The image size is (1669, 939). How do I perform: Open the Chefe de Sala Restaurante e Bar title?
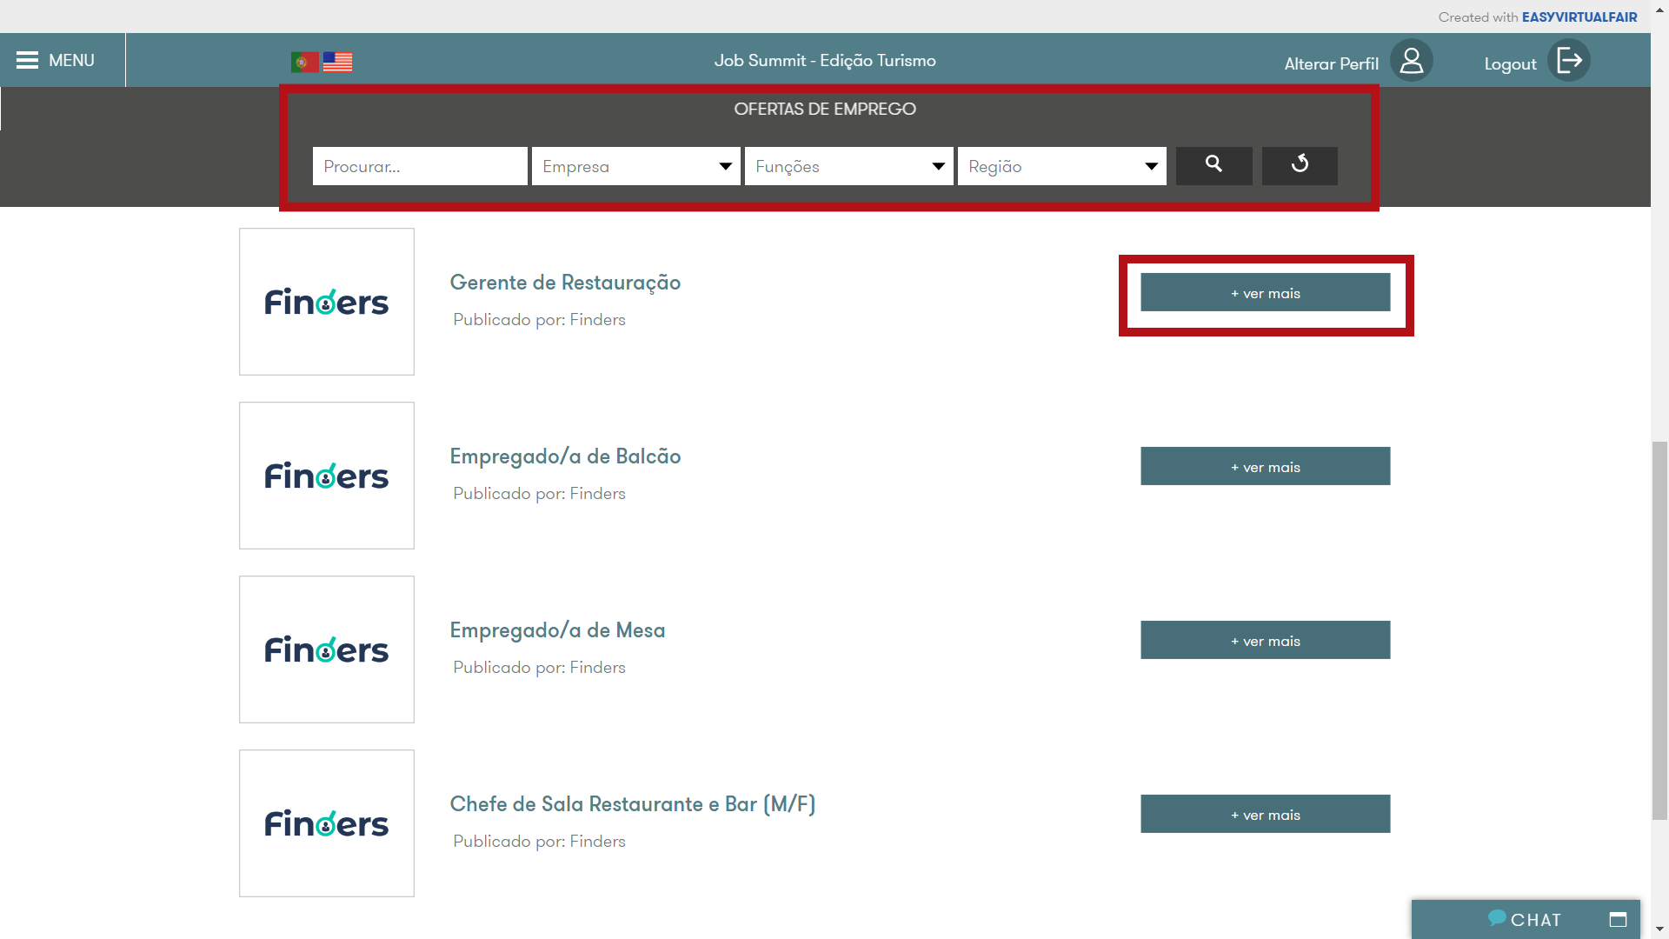coord(632,804)
